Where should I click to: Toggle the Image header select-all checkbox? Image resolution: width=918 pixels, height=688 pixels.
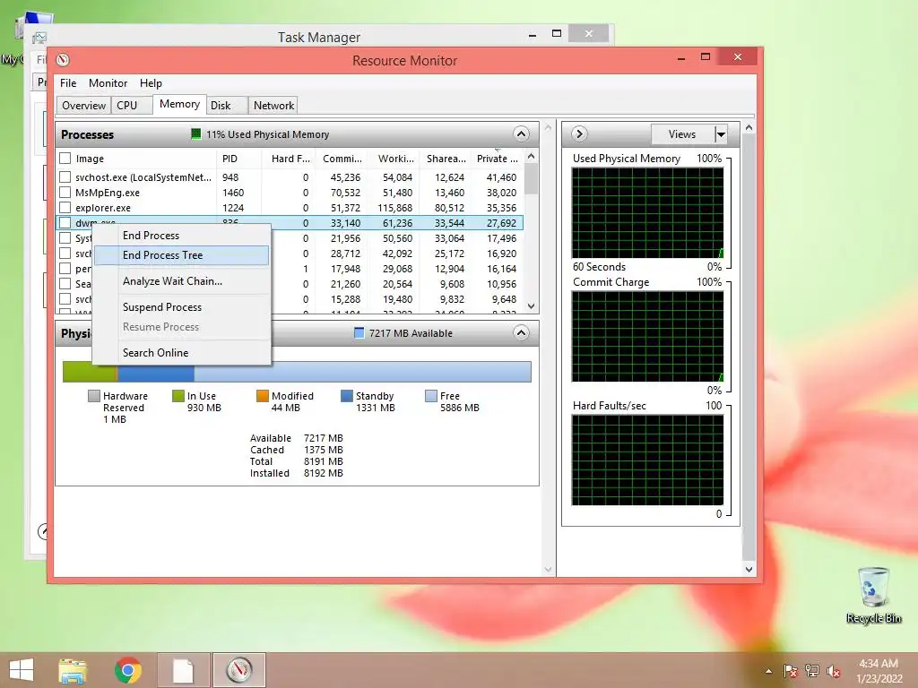pyautogui.click(x=65, y=158)
